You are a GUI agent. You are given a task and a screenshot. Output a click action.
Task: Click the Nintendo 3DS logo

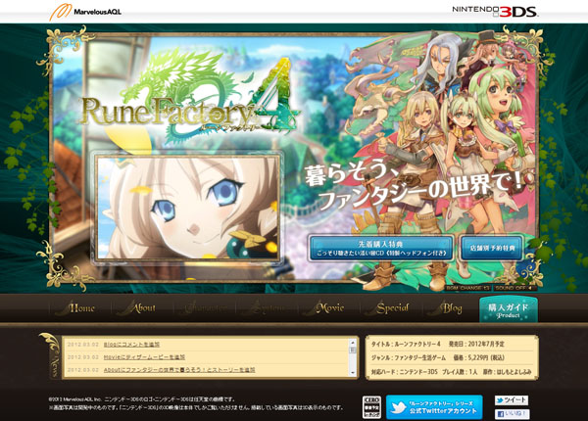pos(495,11)
